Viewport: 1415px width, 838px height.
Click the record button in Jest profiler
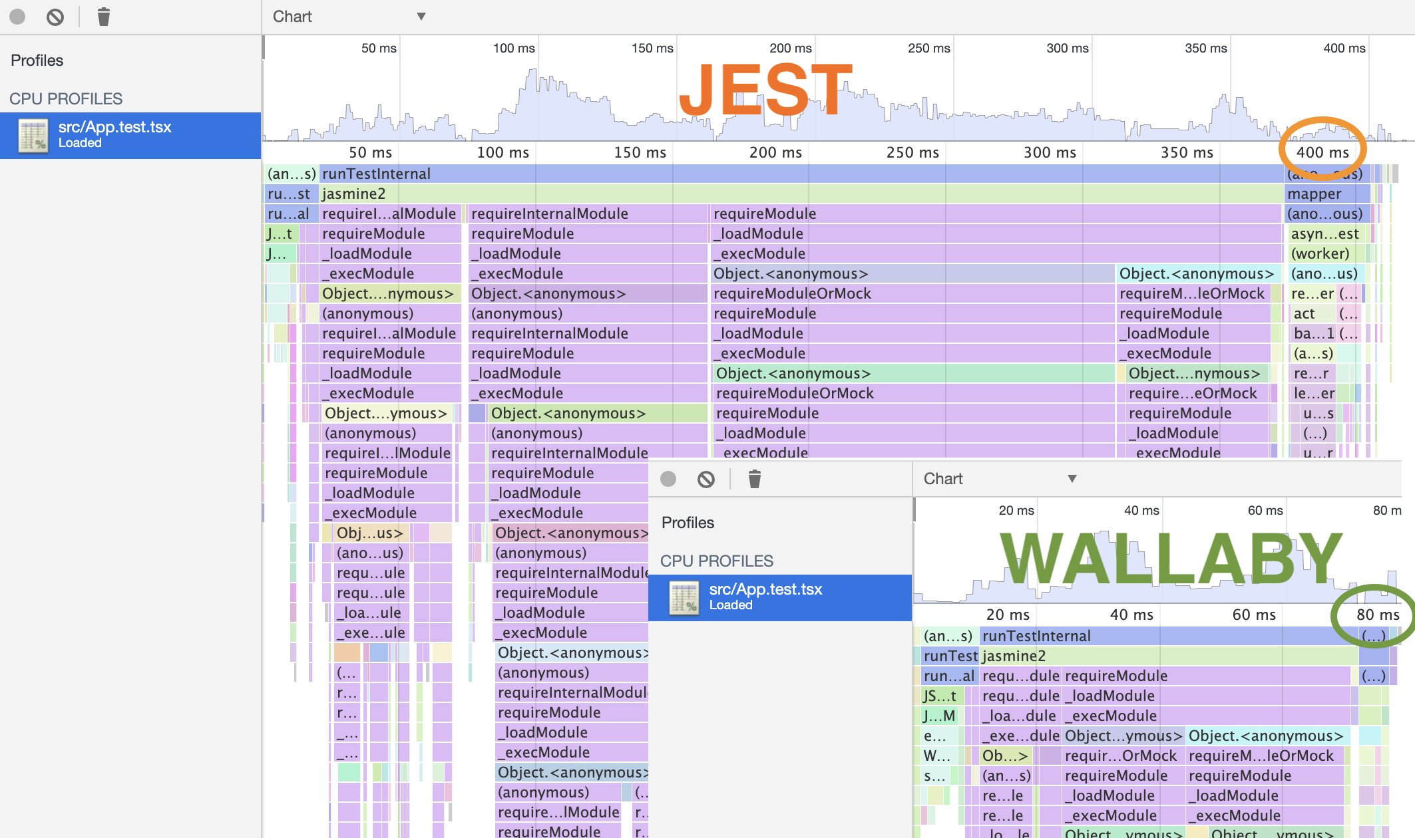(x=17, y=17)
